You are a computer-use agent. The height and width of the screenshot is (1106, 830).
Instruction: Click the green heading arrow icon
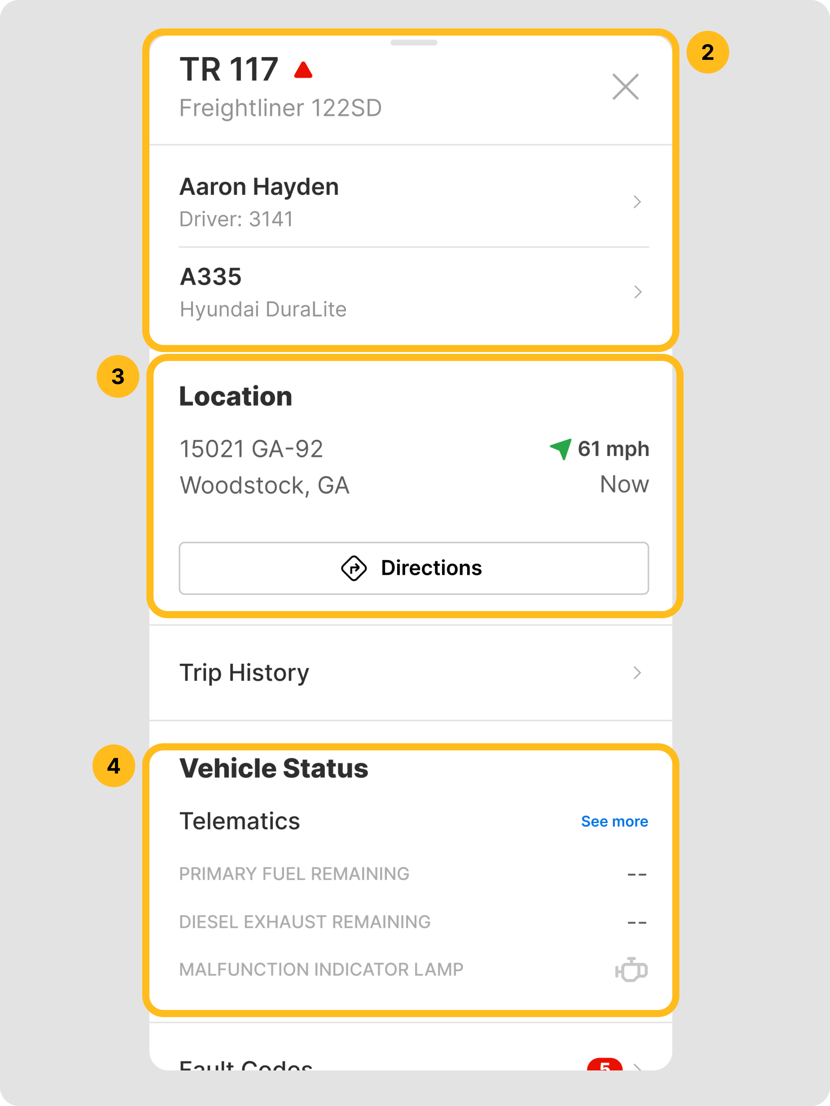pyautogui.click(x=561, y=448)
